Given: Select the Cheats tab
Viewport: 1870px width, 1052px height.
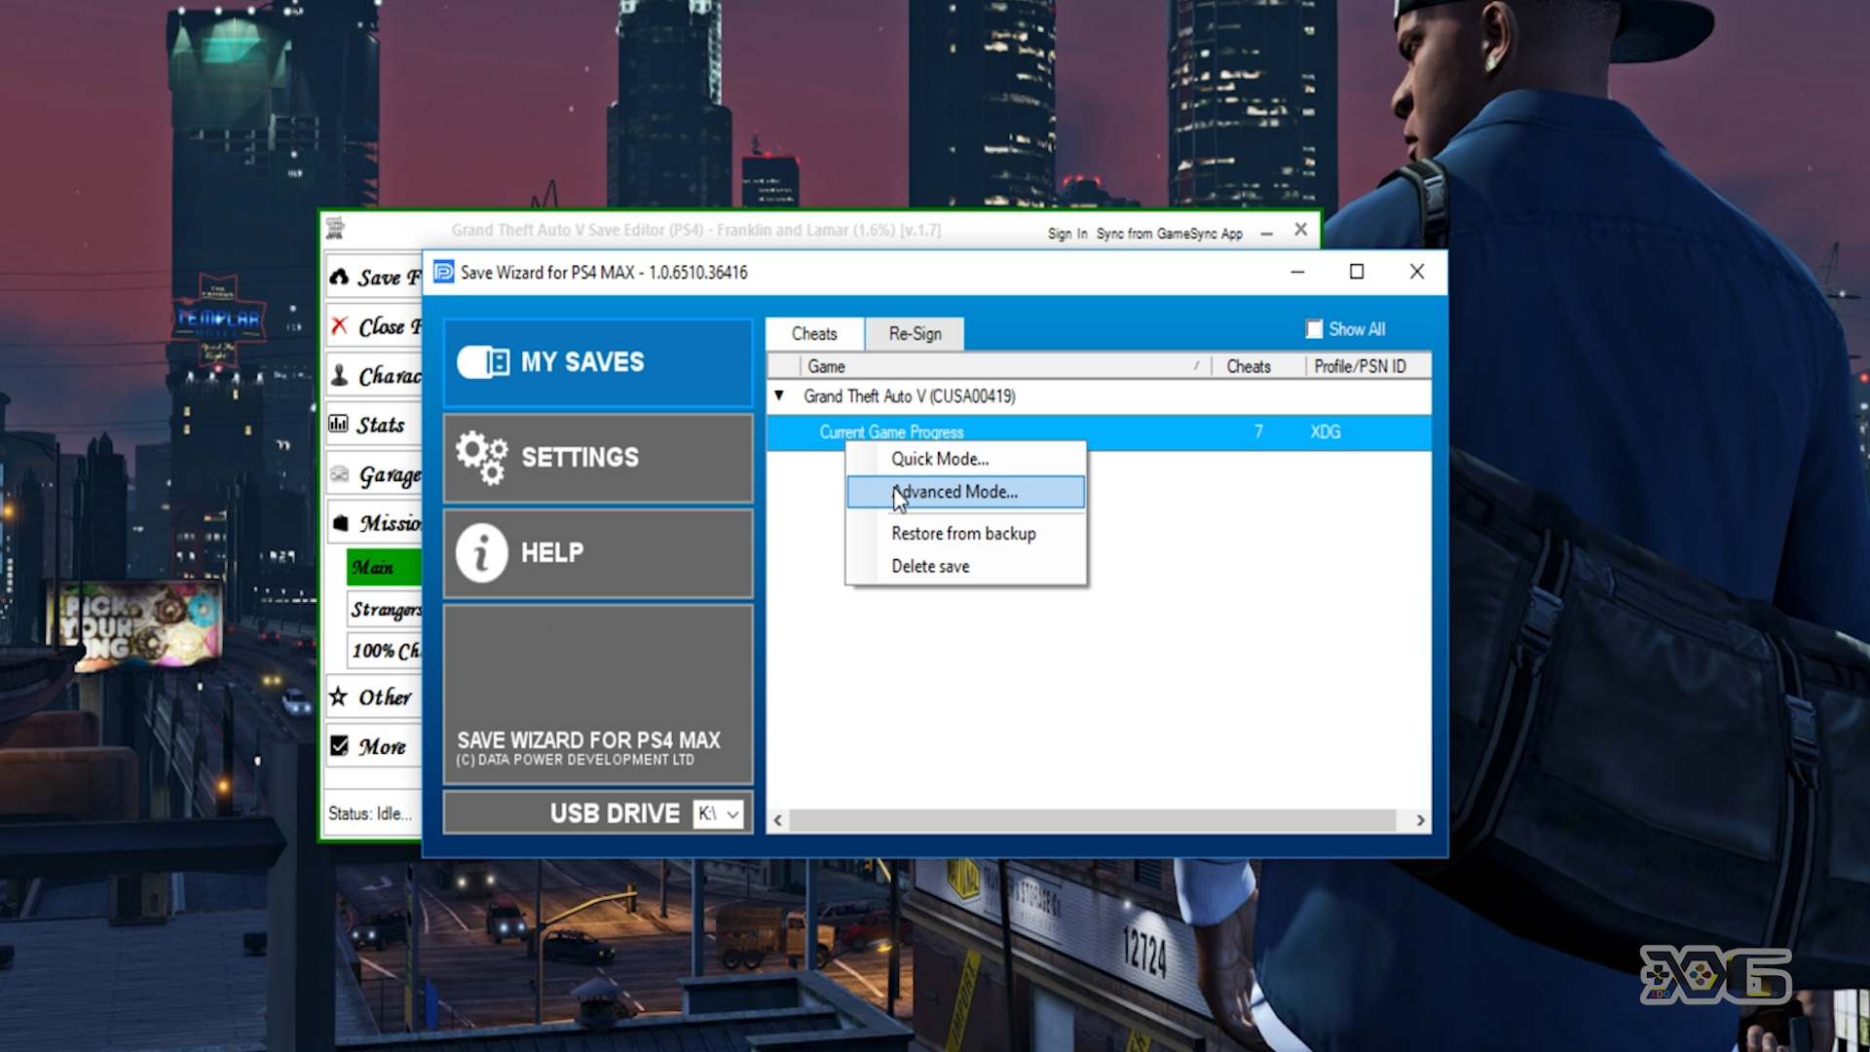Looking at the screenshot, I should [814, 333].
